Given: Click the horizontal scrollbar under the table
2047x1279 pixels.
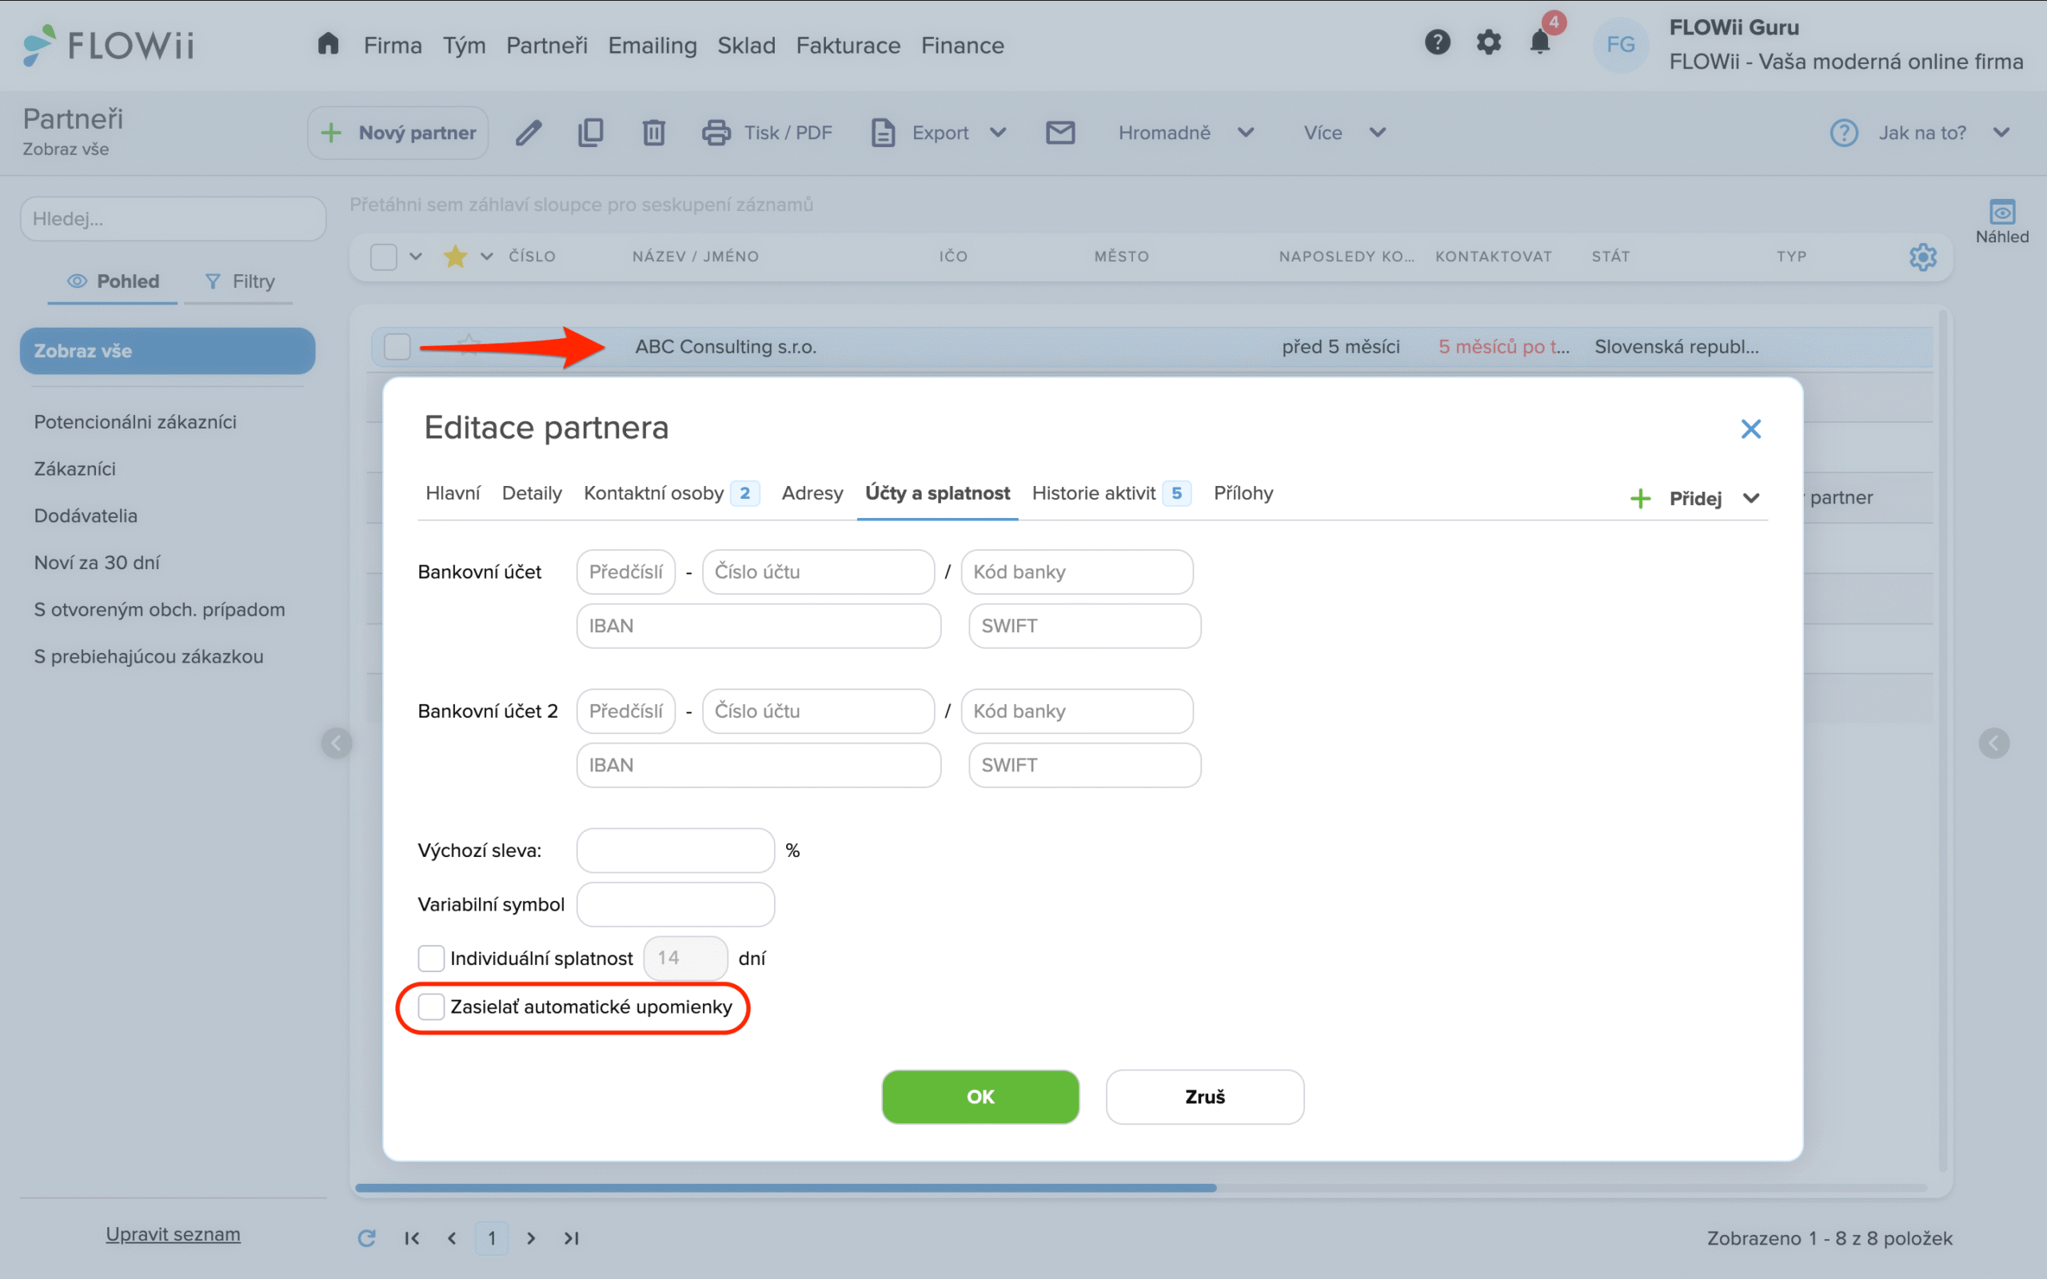Looking at the screenshot, I should pyautogui.click(x=785, y=1188).
